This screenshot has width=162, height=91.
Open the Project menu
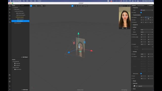point(39,1)
